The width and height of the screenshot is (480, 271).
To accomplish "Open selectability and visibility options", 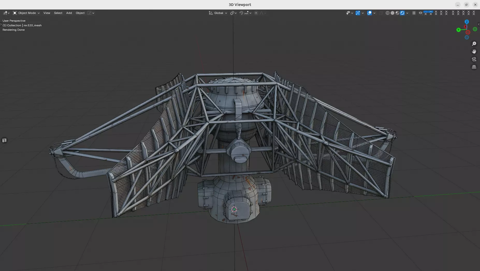I will tap(350, 13).
